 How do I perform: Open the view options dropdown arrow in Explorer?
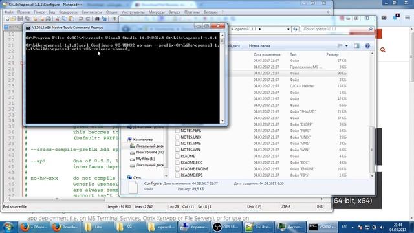tap(347, 46)
